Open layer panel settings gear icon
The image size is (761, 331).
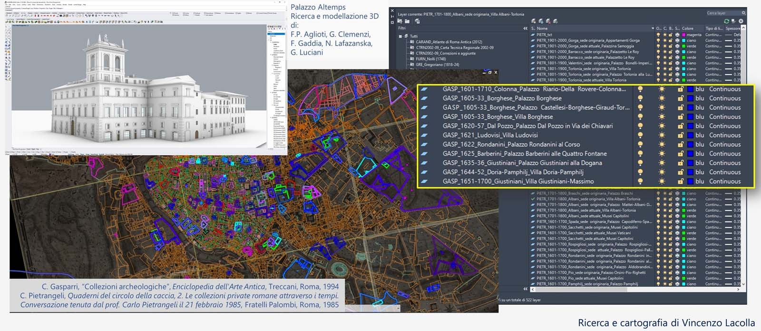741,21
